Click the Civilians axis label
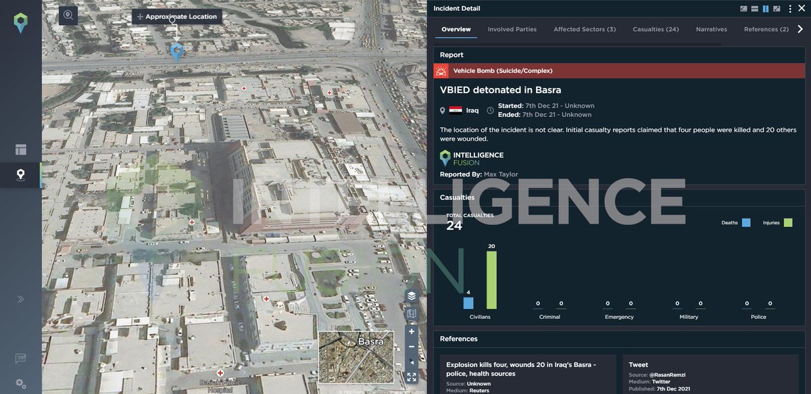This screenshot has width=811, height=394. point(480,317)
